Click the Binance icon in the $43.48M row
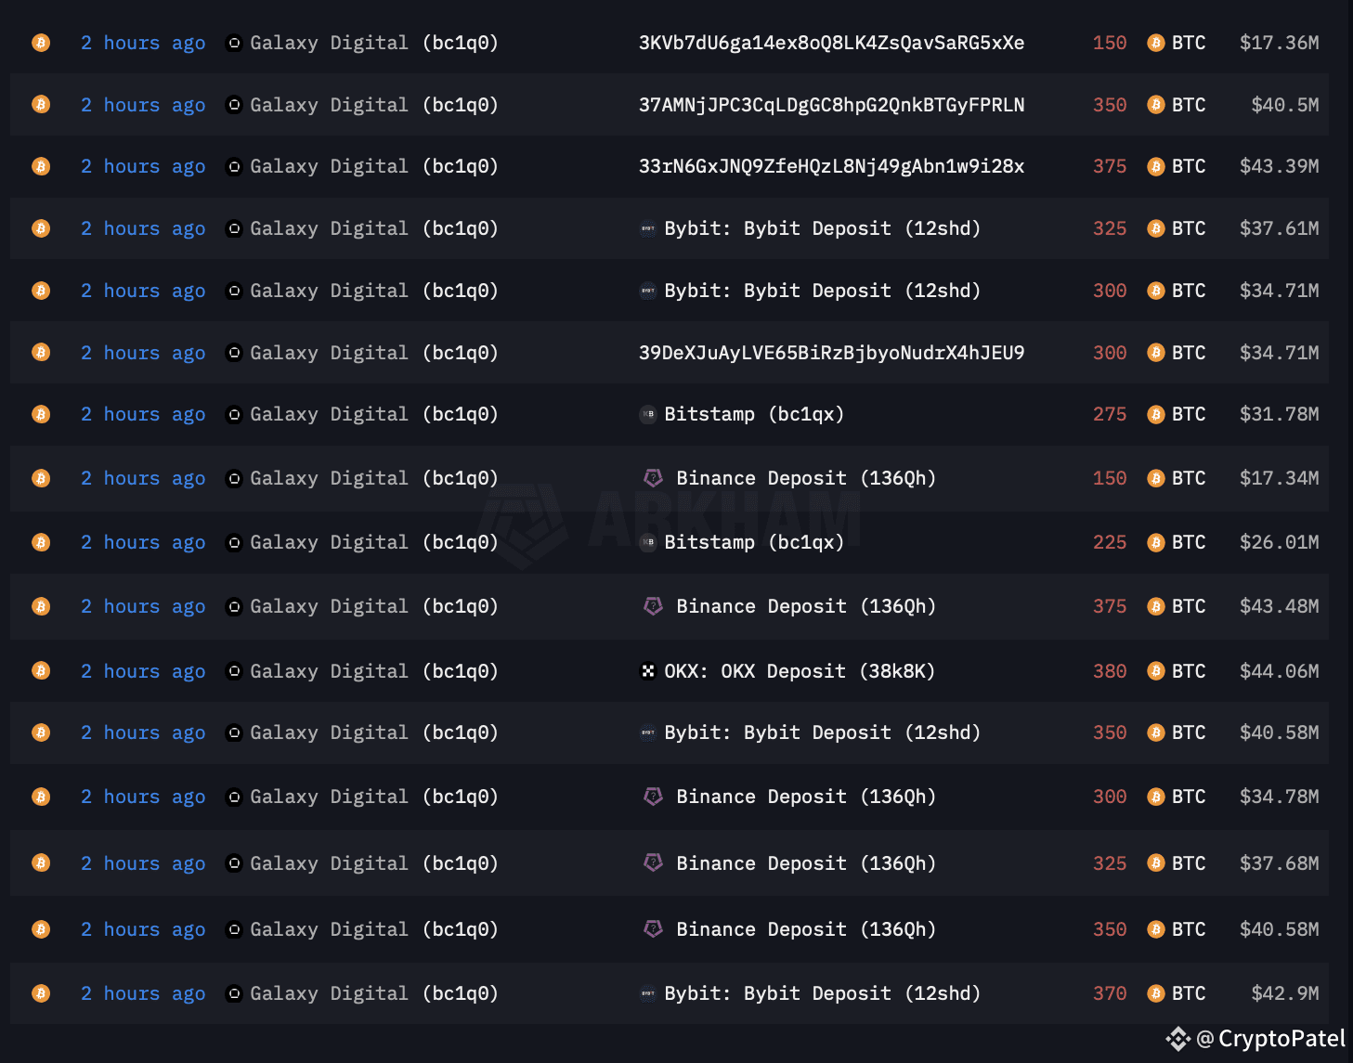The image size is (1353, 1063). [x=654, y=606]
